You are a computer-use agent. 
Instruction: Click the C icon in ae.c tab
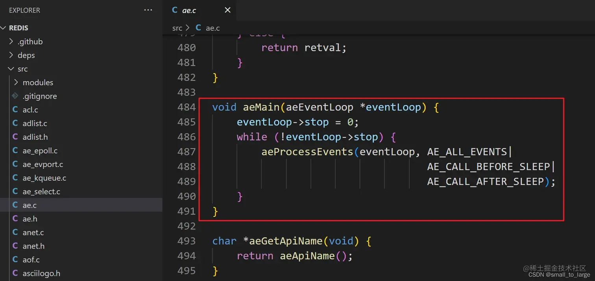175,10
